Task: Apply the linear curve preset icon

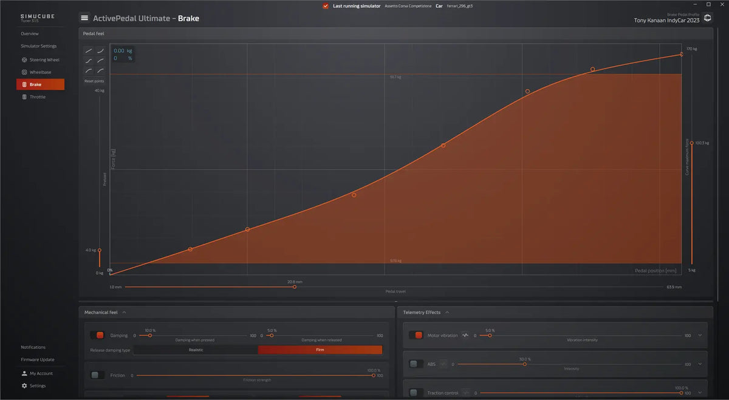Action: 89,51
